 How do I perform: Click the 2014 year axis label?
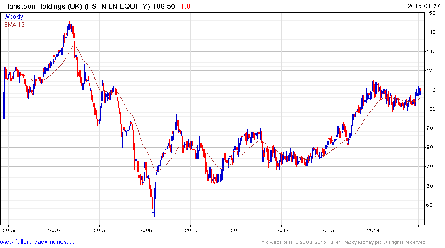pos(373,230)
